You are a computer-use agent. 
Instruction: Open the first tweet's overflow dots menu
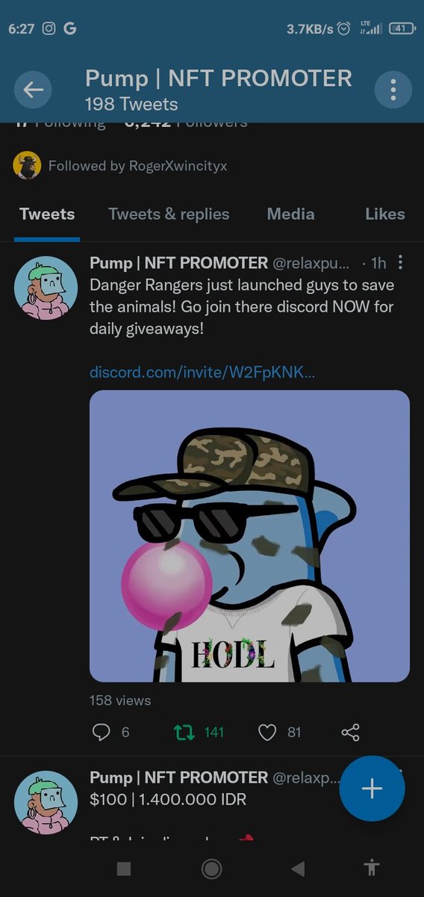coord(401,262)
